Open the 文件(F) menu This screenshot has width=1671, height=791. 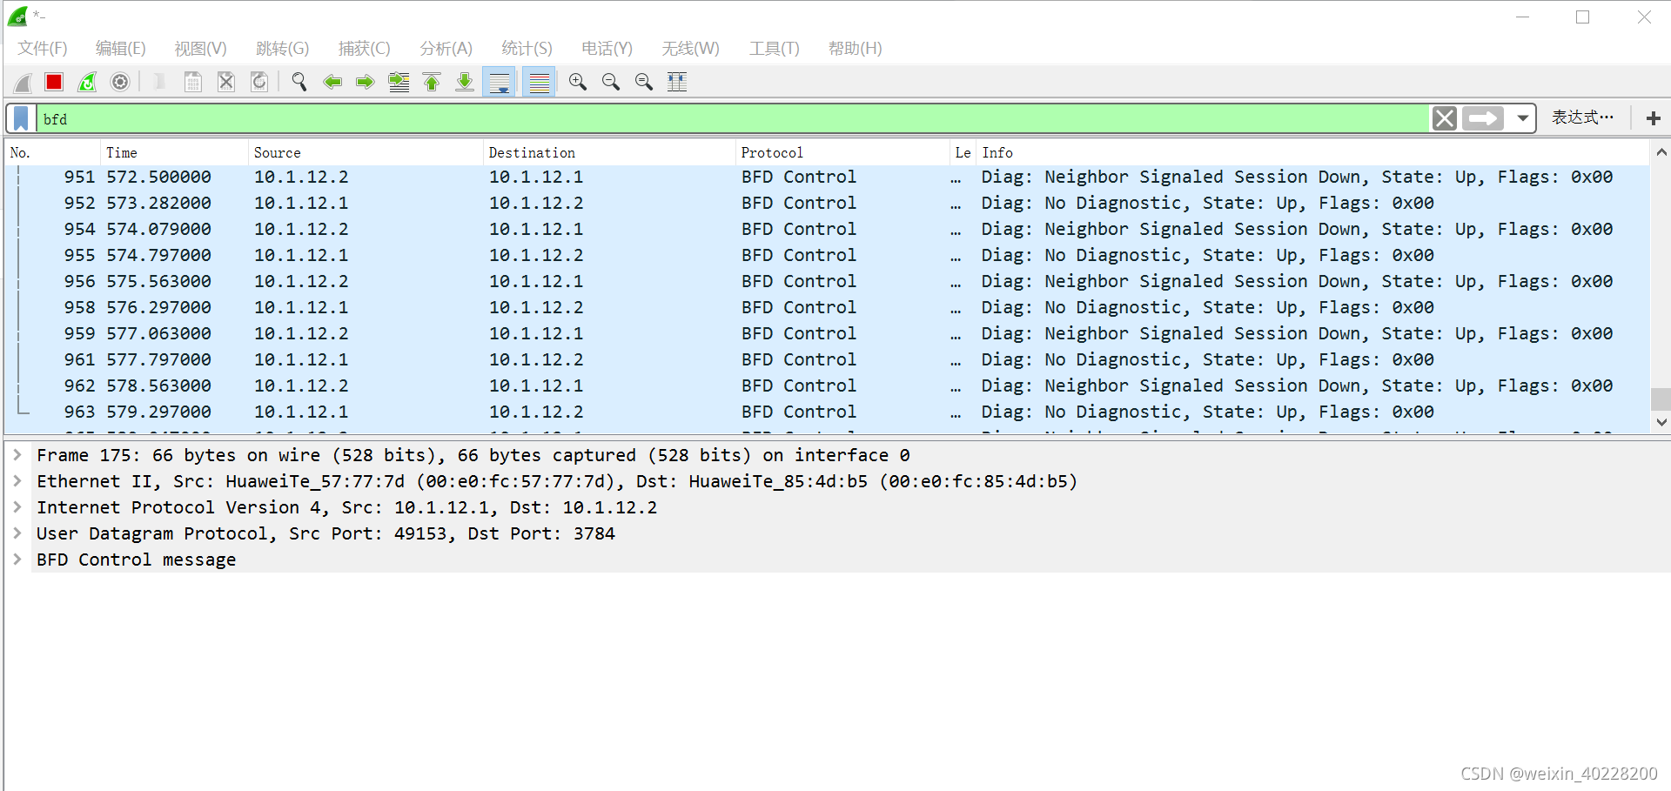[x=43, y=49]
